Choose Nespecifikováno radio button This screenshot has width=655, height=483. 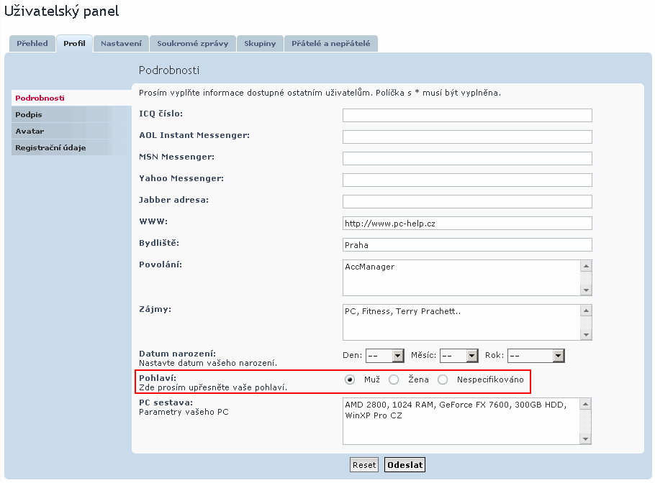click(x=443, y=379)
